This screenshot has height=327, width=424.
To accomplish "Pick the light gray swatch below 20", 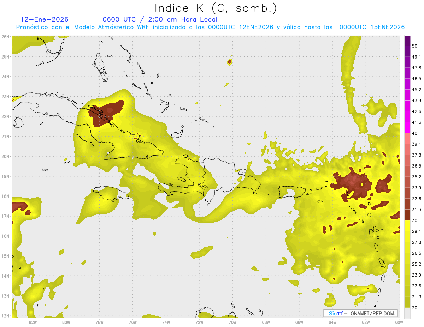I will [x=407, y=313].
